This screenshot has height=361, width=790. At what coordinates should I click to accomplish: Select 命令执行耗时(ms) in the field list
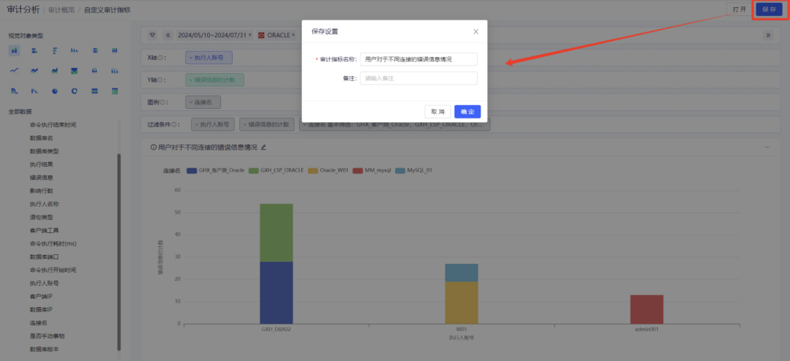53,243
